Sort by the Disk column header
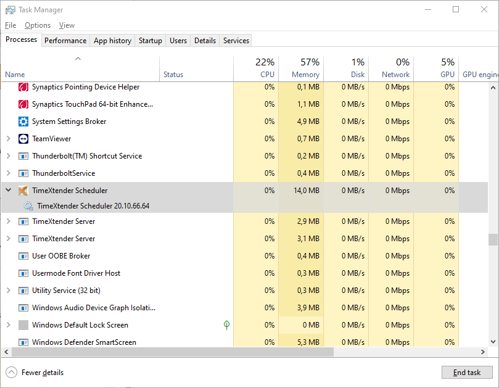 [x=346, y=68]
